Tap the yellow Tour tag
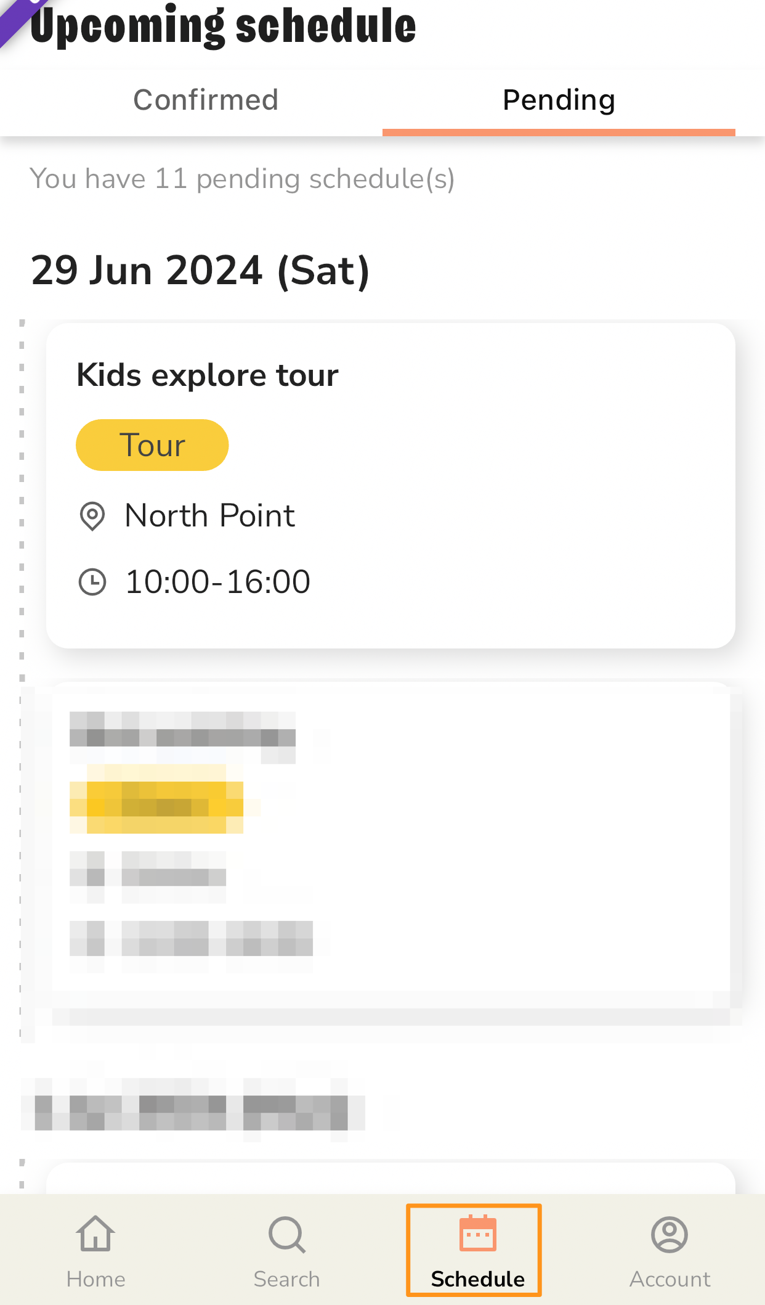Viewport: 765px width, 1305px height. click(x=152, y=445)
